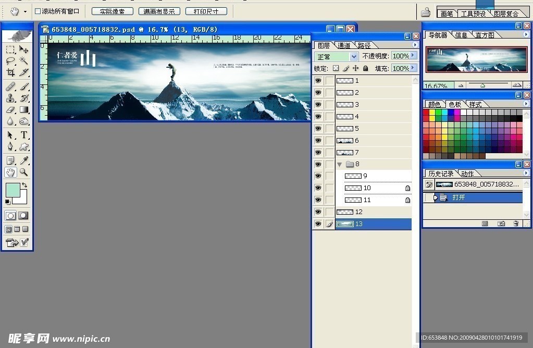This screenshot has height=348, width=533.
Task: Switch to the 通道 tab
Action: click(x=344, y=46)
